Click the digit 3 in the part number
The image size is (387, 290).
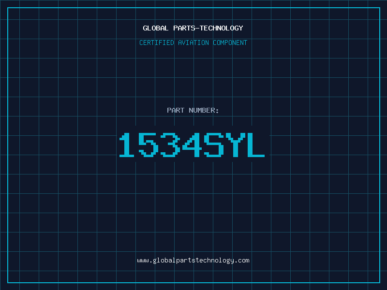pyautogui.click(x=170, y=145)
